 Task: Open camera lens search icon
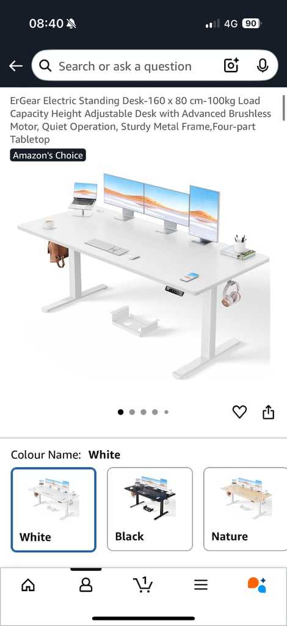click(231, 65)
